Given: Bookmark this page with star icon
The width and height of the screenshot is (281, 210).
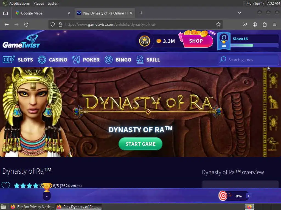Looking at the screenshot, I should click(218, 24).
